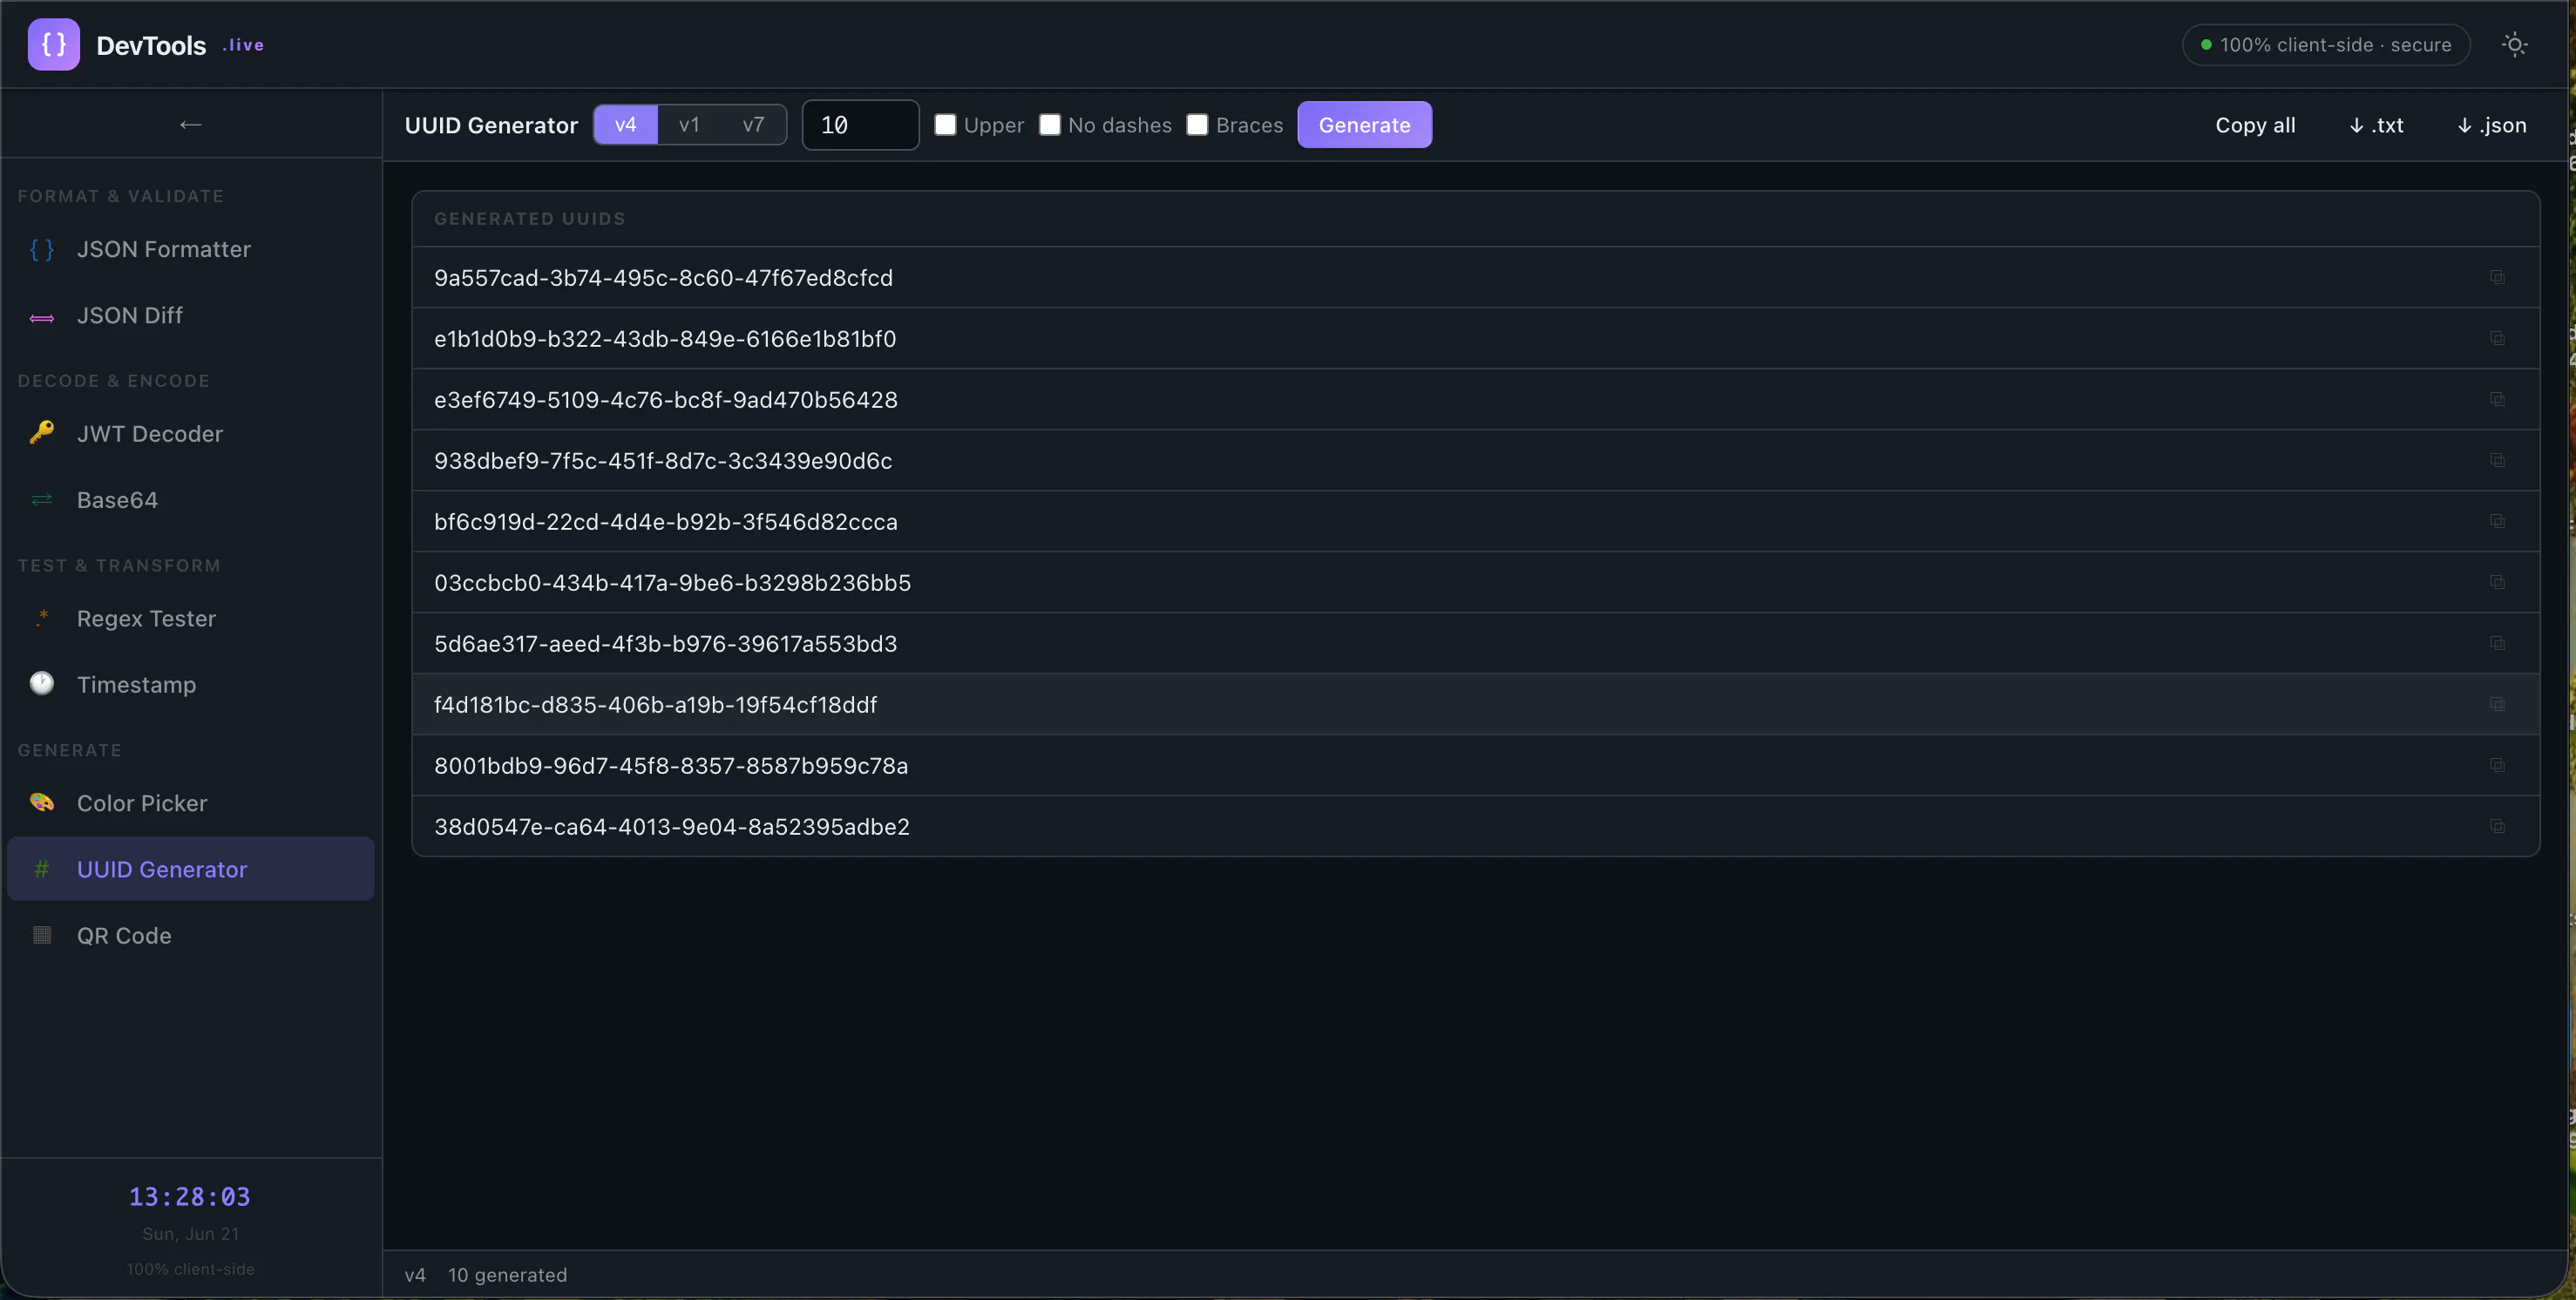Enable the No dashes checkbox
This screenshot has width=2576, height=1300.
pyautogui.click(x=1049, y=124)
